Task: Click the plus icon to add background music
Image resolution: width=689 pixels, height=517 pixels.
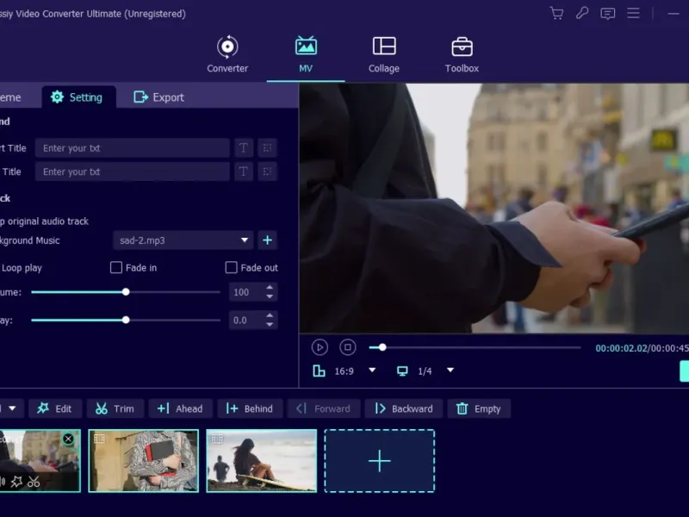Action: (x=267, y=240)
